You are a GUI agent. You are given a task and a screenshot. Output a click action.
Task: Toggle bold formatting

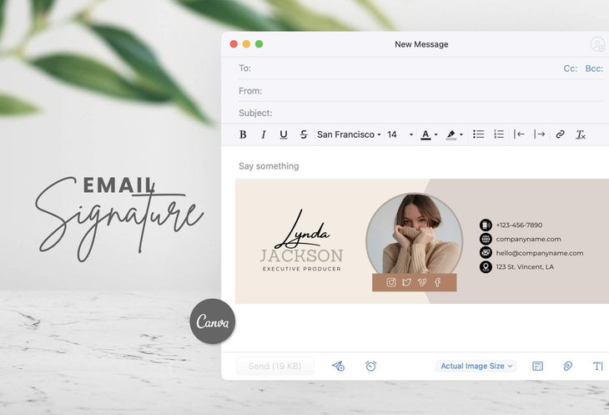pos(243,134)
